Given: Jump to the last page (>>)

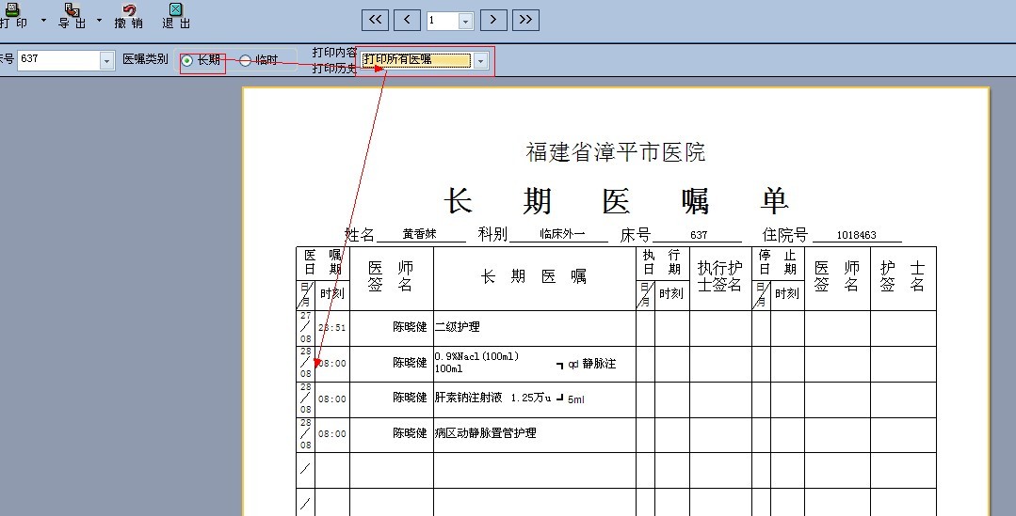Looking at the screenshot, I should (x=525, y=20).
